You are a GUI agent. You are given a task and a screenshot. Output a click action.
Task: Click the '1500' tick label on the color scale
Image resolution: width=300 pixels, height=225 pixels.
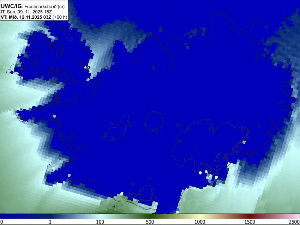(x=250, y=222)
